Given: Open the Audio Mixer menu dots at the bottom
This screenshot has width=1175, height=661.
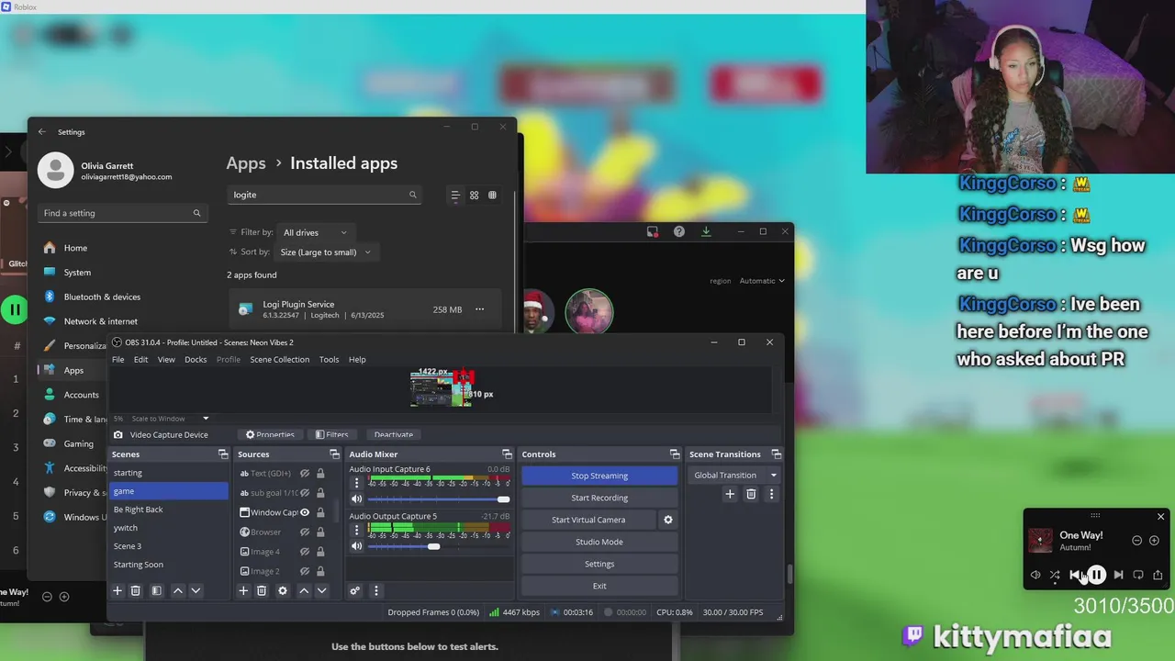Looking at the screenshot, I should point(375,591).
